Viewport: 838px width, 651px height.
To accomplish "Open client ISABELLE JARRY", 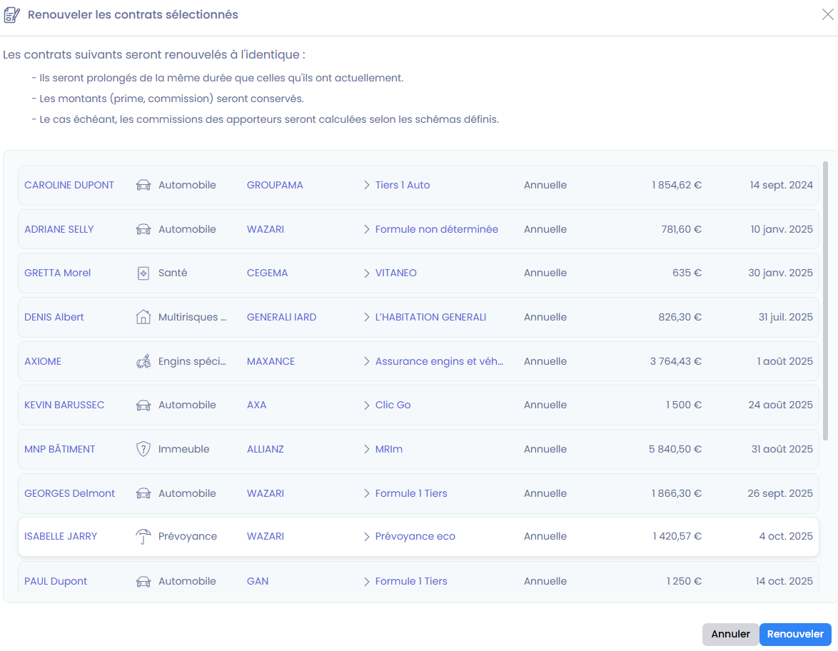I will [61, 537].
